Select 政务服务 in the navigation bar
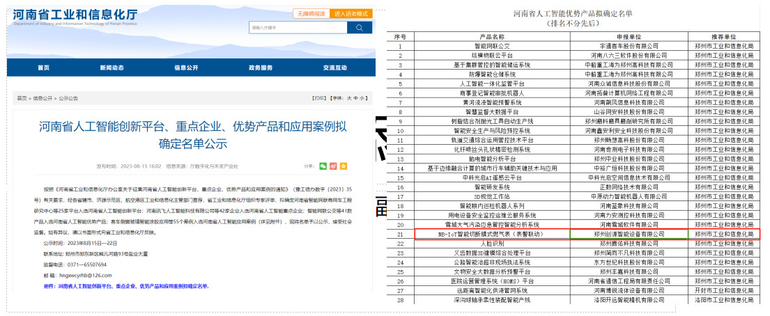770x316 pixels. 261,68
